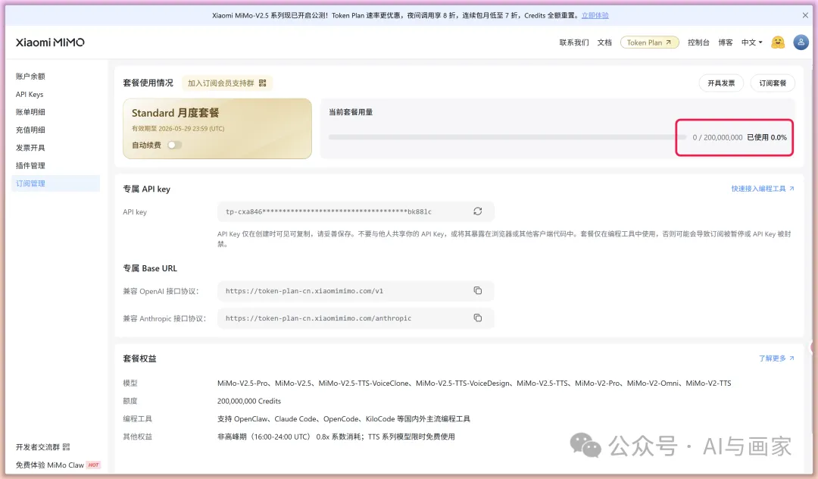Open the 立即体验 link in banner
This screenshot has width=818, height=479.
(595, 16)
